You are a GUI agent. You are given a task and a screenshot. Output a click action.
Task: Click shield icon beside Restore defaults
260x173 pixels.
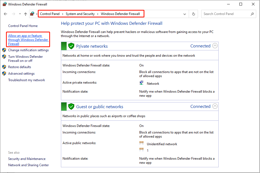pos(4,67)
